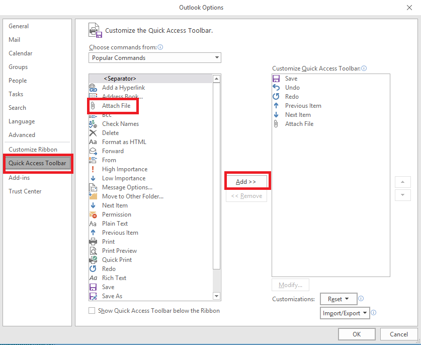This screenshot has height=345, width=421.
Task: Close the Outlook Options dialog
Action: pyautogui.click(x=409, y=8)
